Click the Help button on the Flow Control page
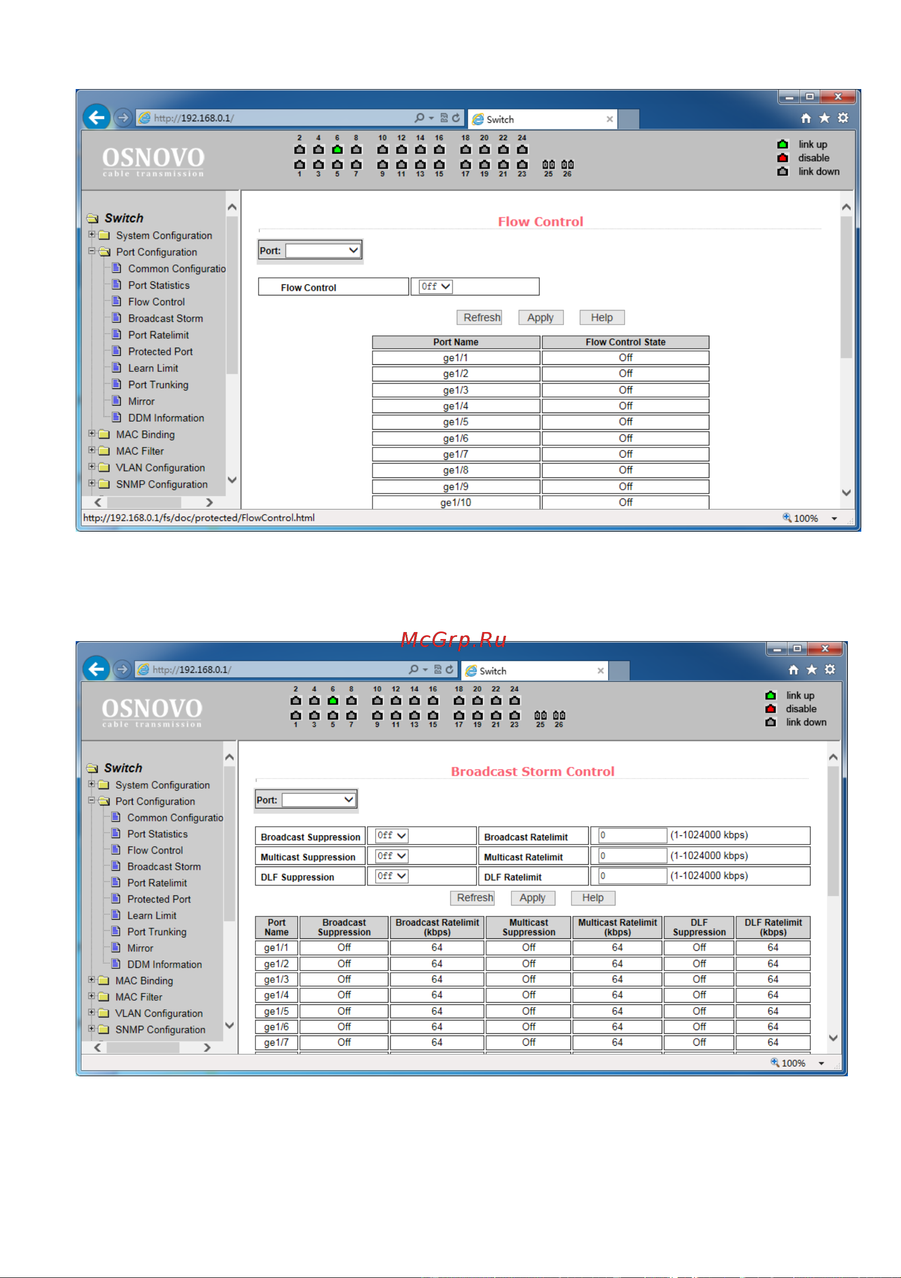901x1278 pixels. pyautogui.click(x=602, y=317)
